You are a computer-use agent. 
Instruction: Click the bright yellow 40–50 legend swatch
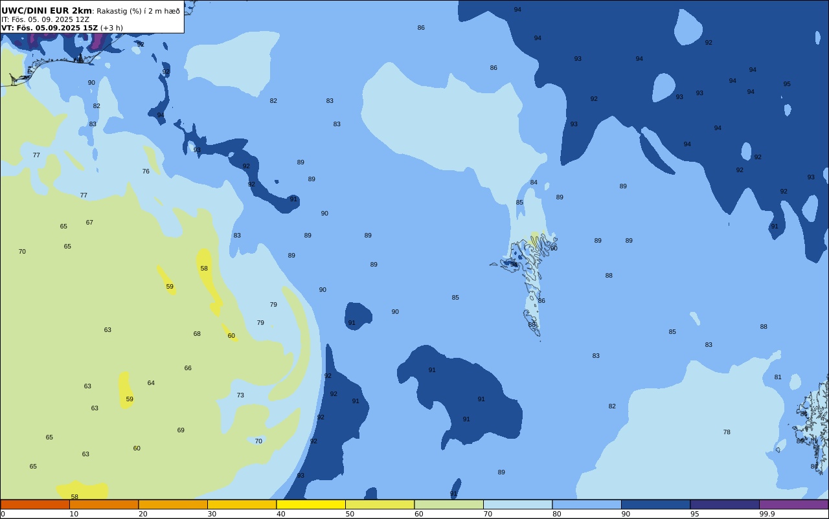pyautogui.click(x=311, y=504)
